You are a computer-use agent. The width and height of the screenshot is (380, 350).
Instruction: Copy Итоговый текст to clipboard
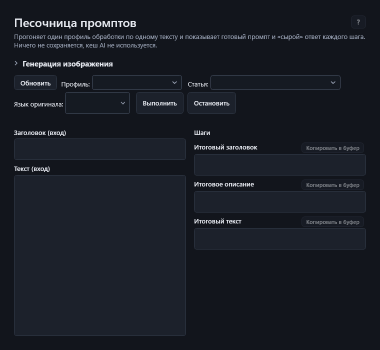tap(332, 222)
